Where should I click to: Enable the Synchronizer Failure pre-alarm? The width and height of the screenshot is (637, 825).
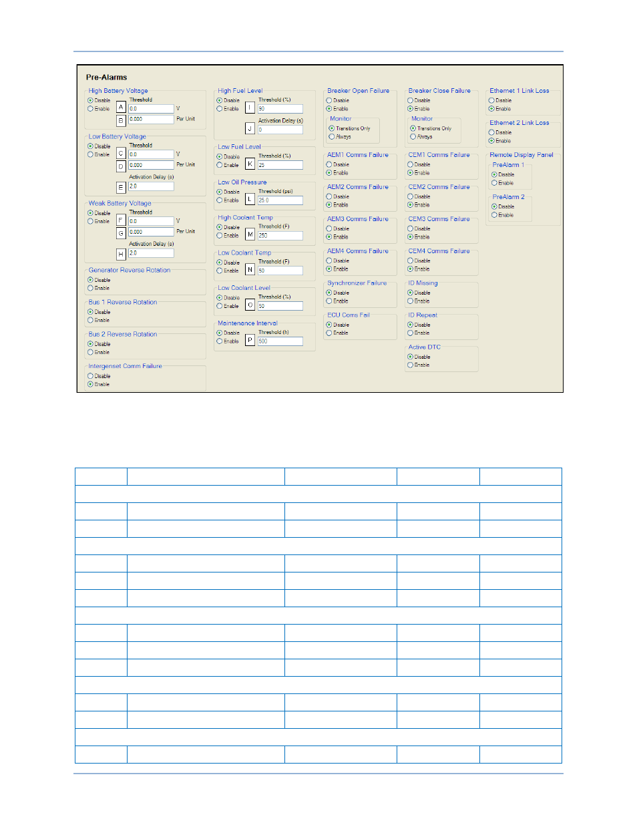pos(329,301)
